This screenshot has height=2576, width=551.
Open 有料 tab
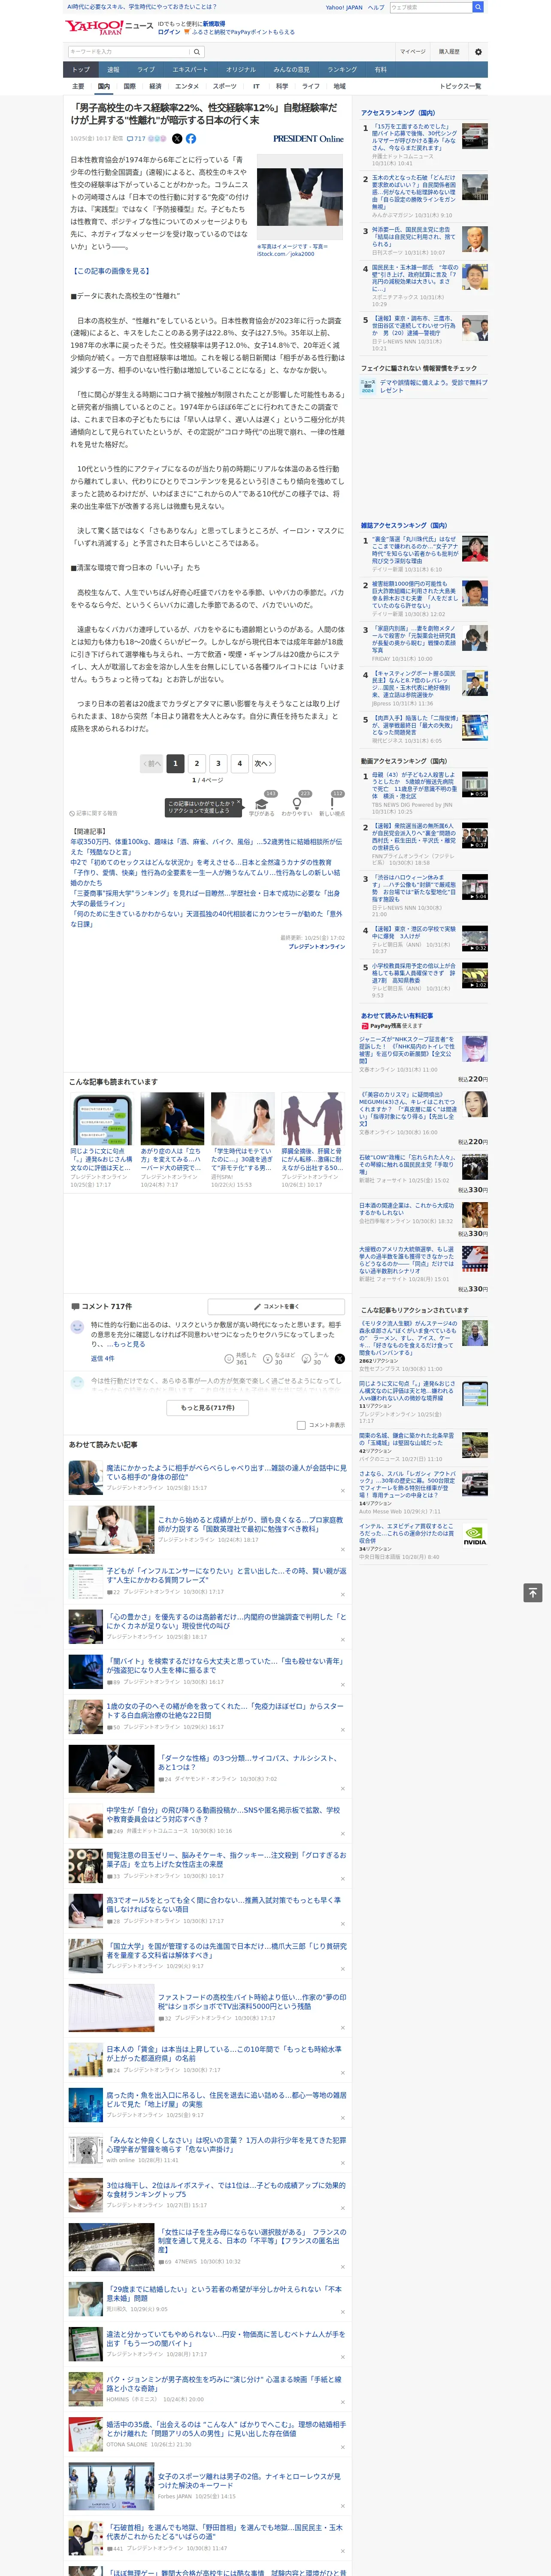tap(380, 70)
